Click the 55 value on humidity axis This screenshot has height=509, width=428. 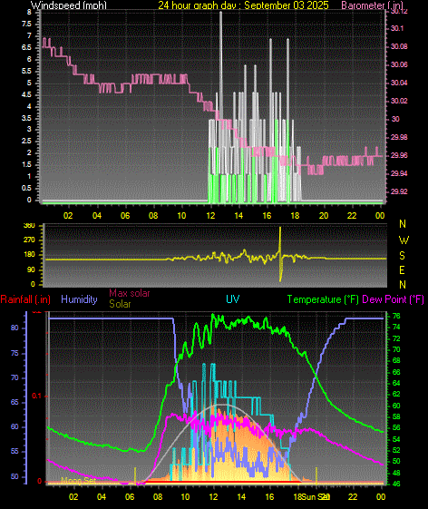[x=15, y=452]
